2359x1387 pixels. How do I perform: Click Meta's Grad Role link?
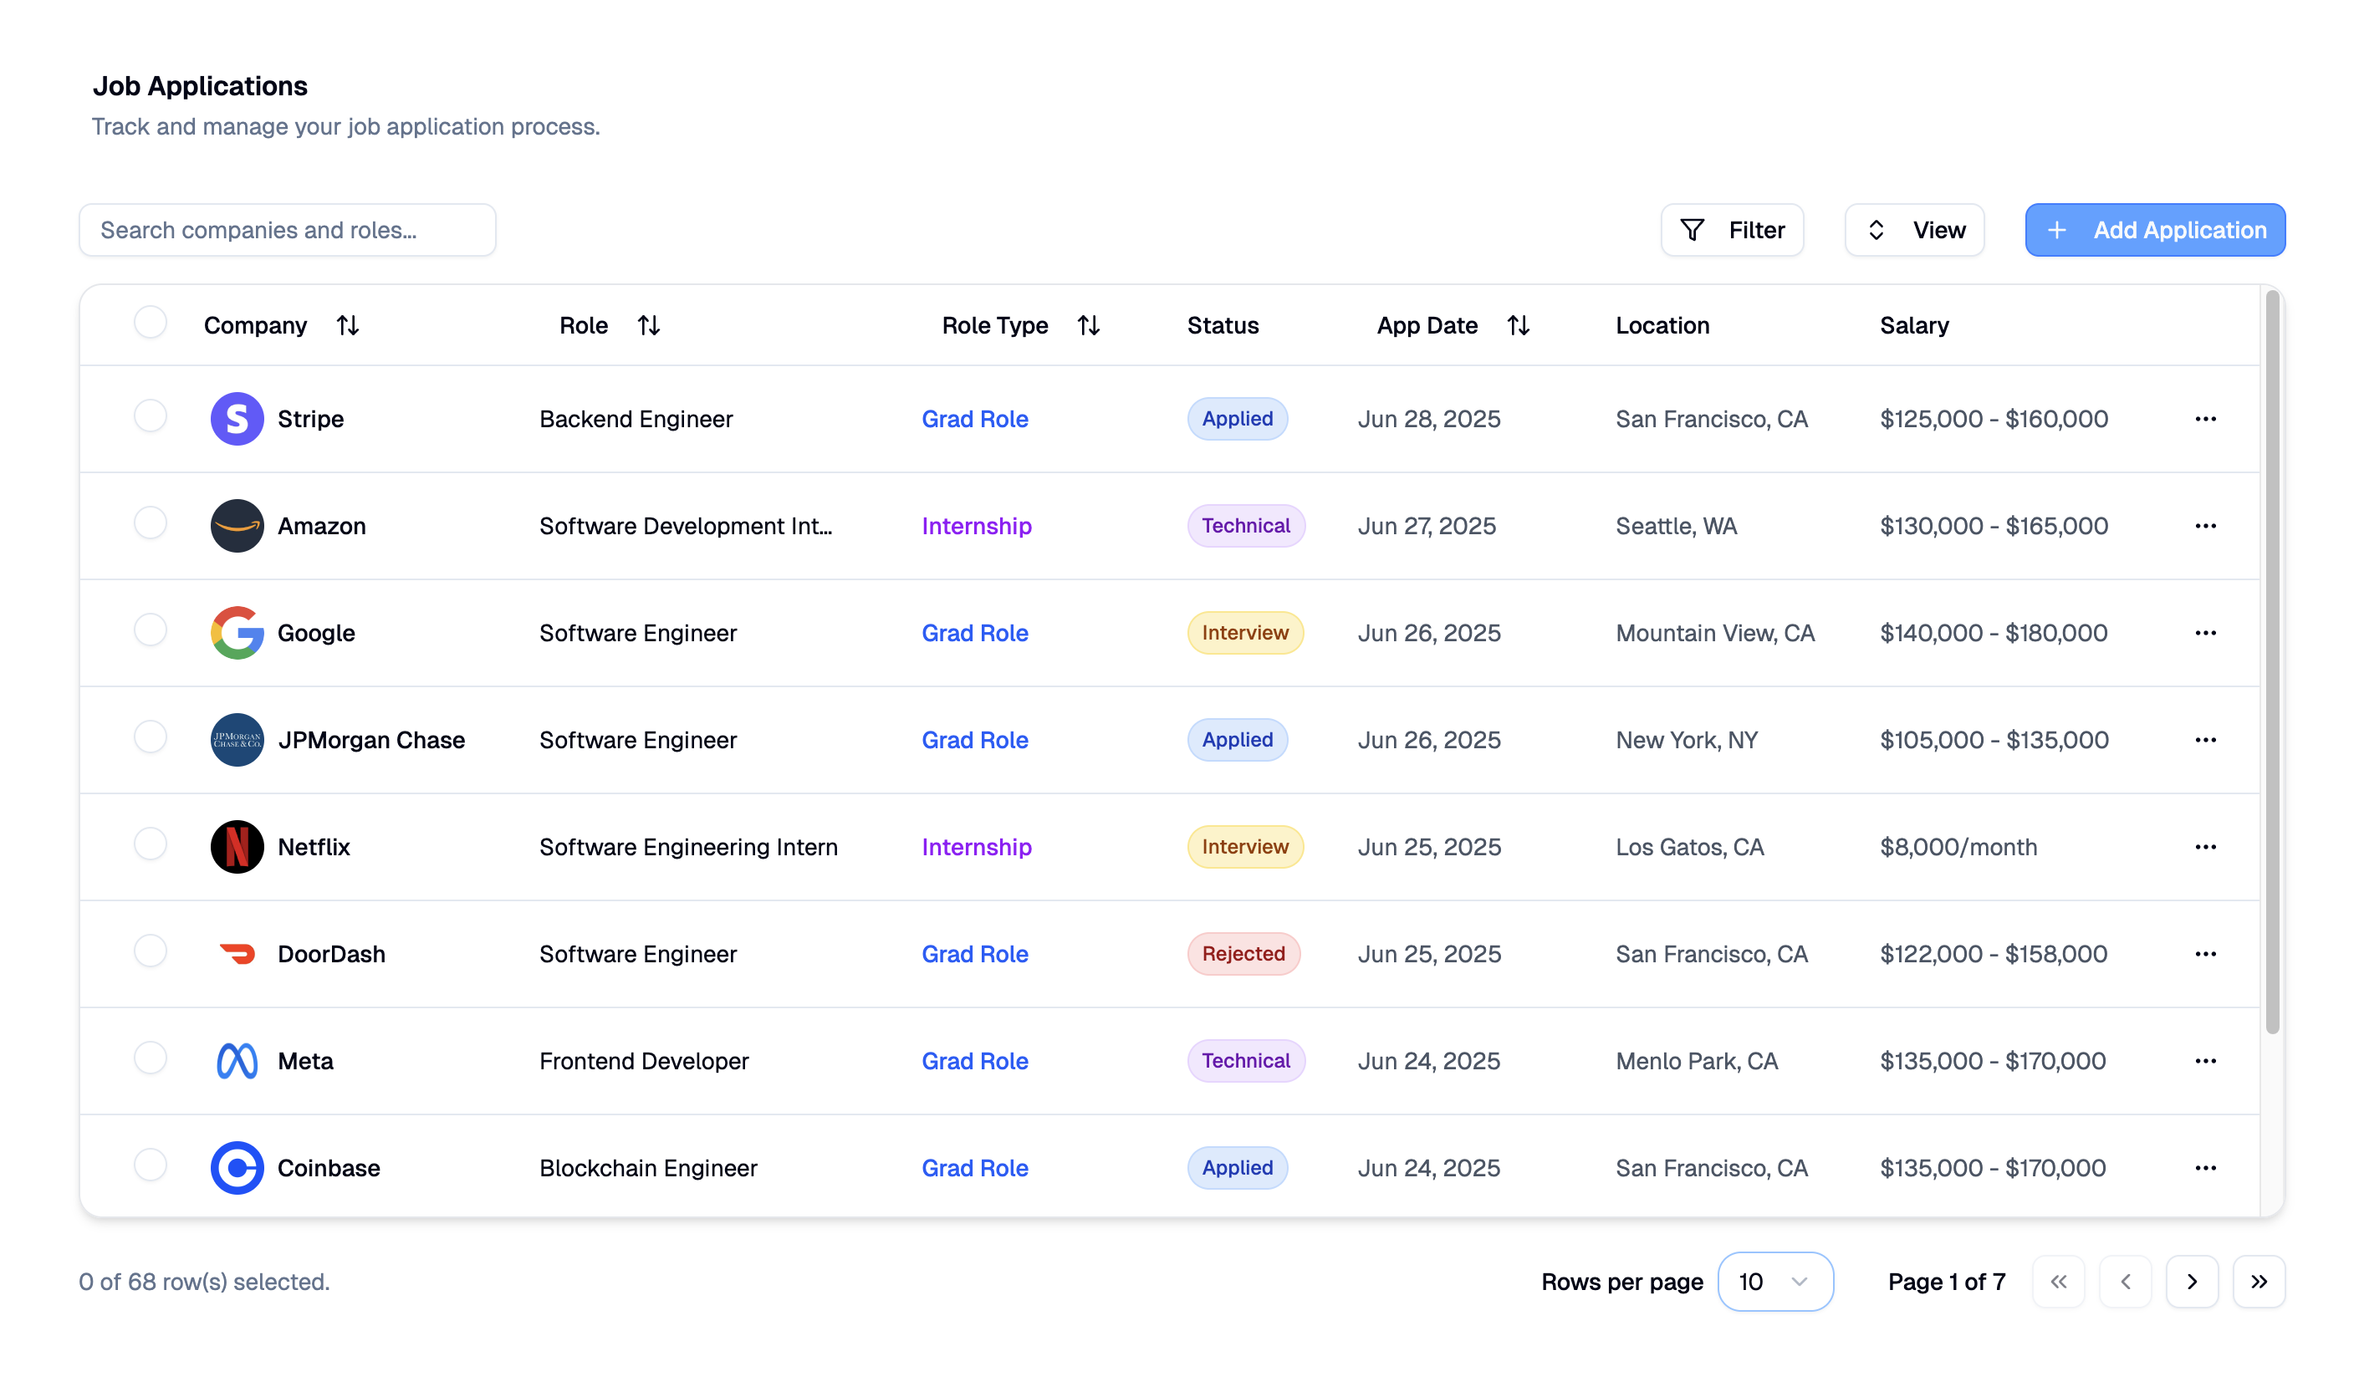tap(974, 1060)
